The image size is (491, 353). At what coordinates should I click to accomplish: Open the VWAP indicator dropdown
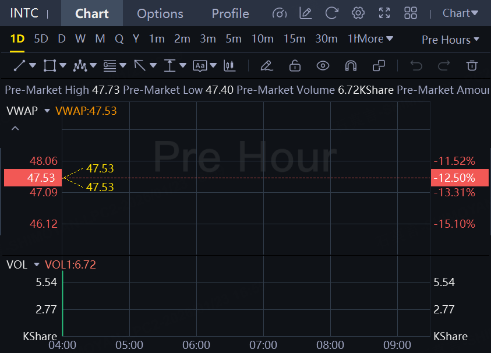47,111
